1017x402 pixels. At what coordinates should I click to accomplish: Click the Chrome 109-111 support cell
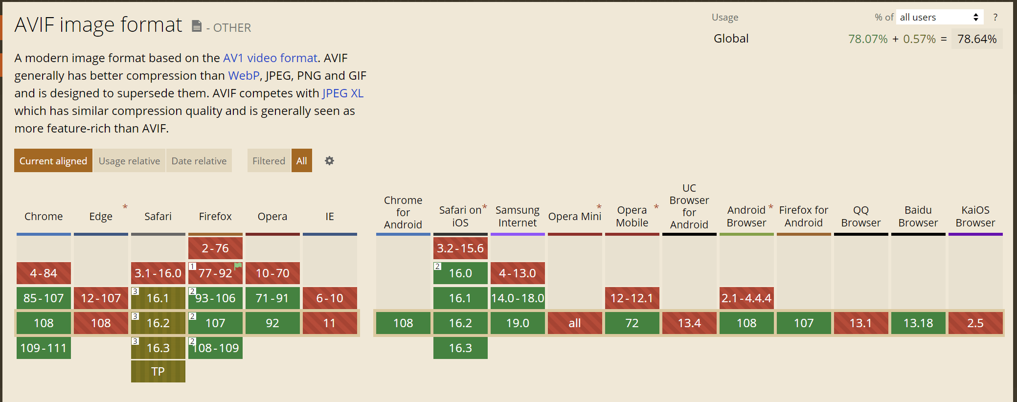(44, 348)
